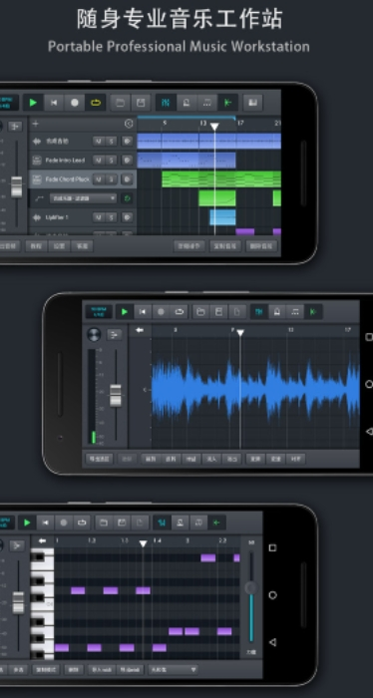Click the playhead marker on top phone timeline
The width and height of the screenshot is (373, 698).
tap(214, 127)
